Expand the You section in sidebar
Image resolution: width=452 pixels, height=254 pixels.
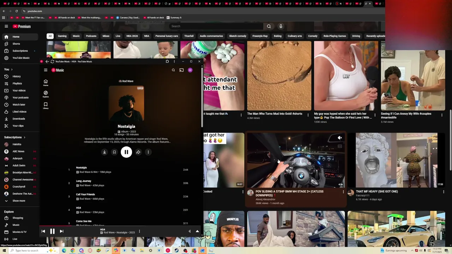[x=8, y=69]
